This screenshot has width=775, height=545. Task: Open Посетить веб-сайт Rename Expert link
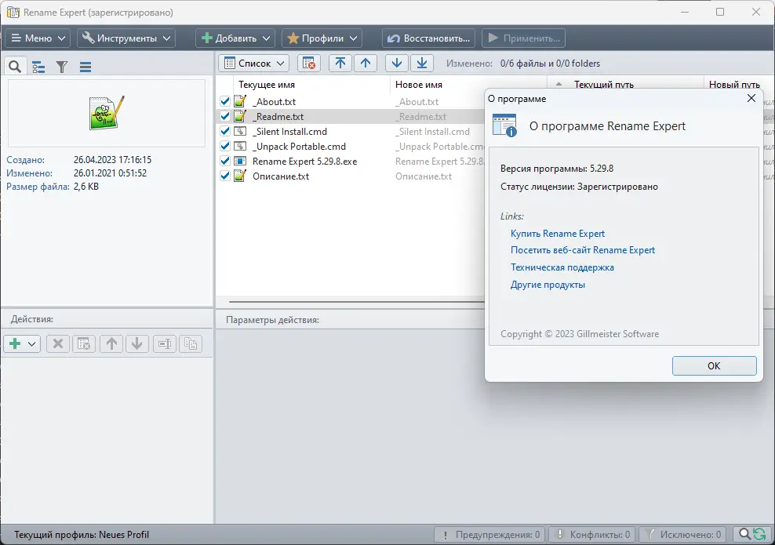click(583, 250)
